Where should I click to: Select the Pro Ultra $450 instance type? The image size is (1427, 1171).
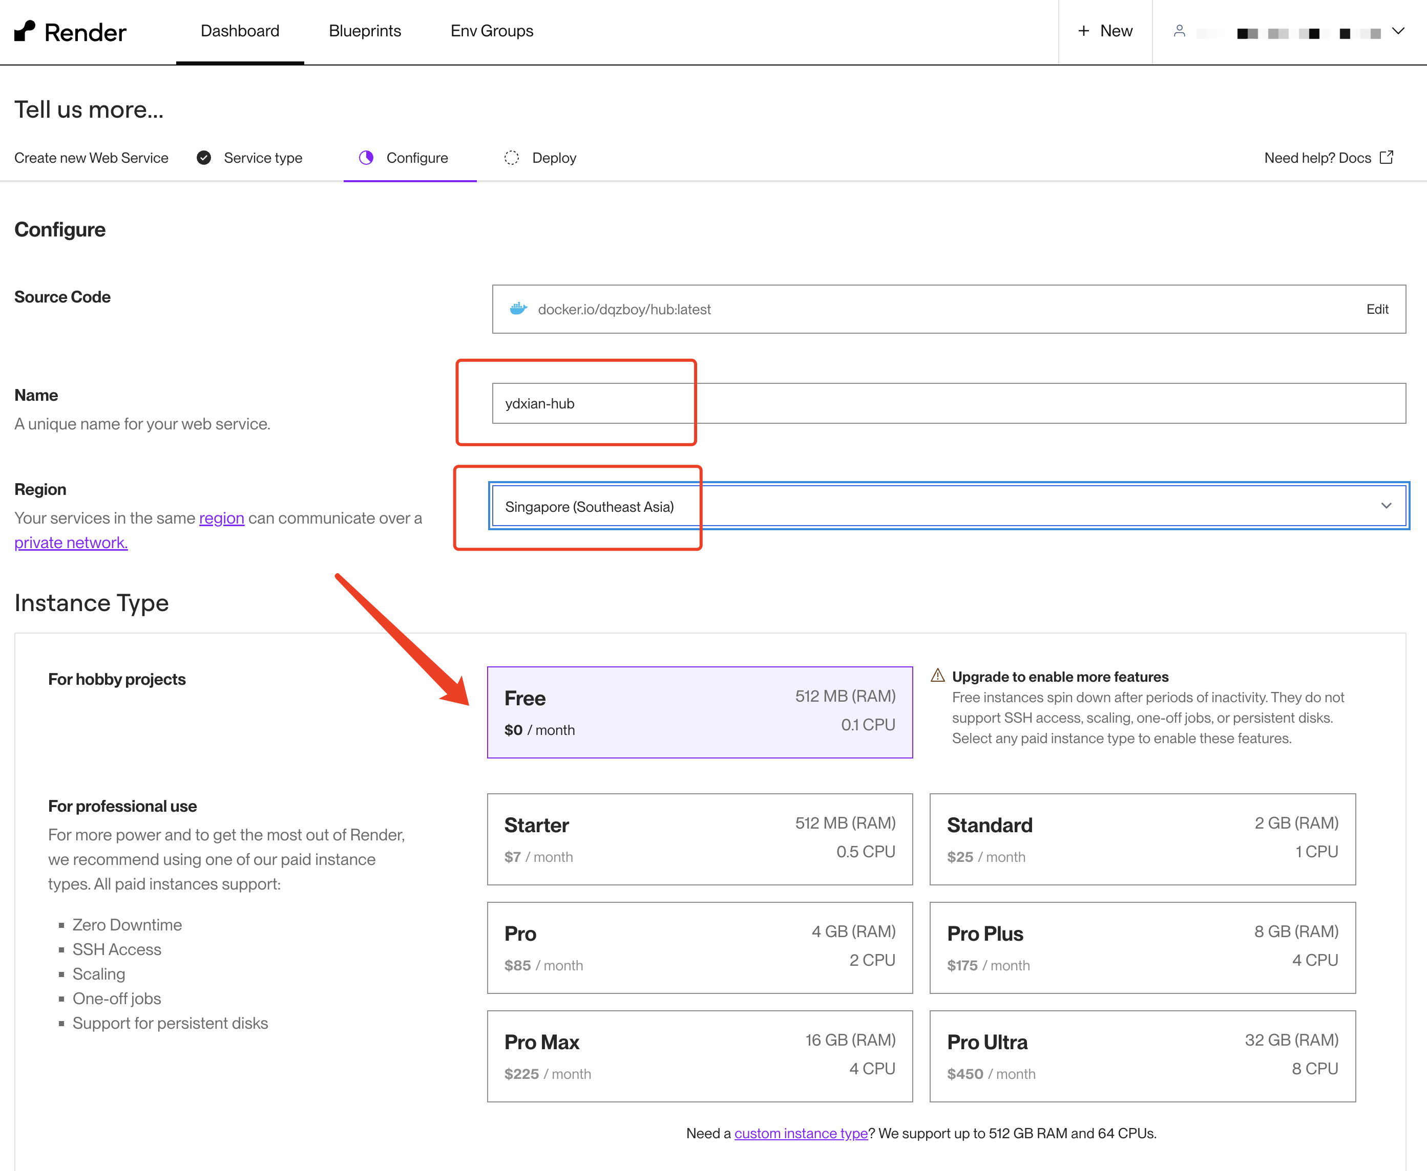[x=1142, y=1056]
